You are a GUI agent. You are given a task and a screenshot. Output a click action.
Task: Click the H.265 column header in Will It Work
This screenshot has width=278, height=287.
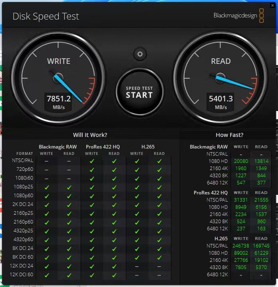148,147
